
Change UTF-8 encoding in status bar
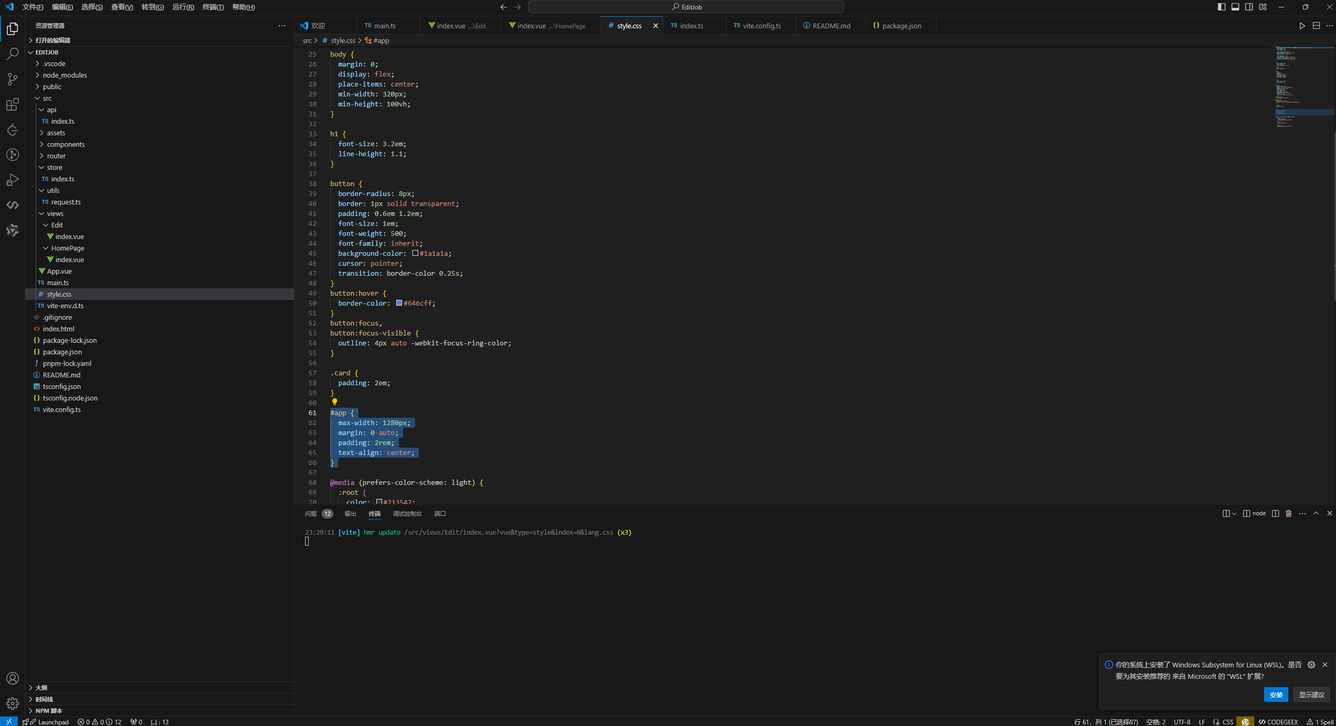1182,722
